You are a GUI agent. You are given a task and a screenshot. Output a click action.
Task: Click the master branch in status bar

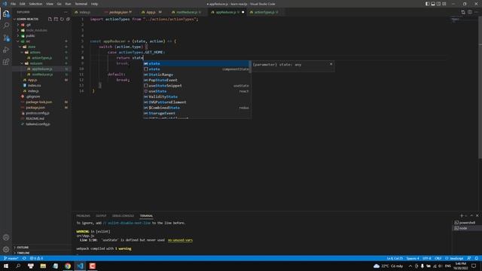[11, 258]
